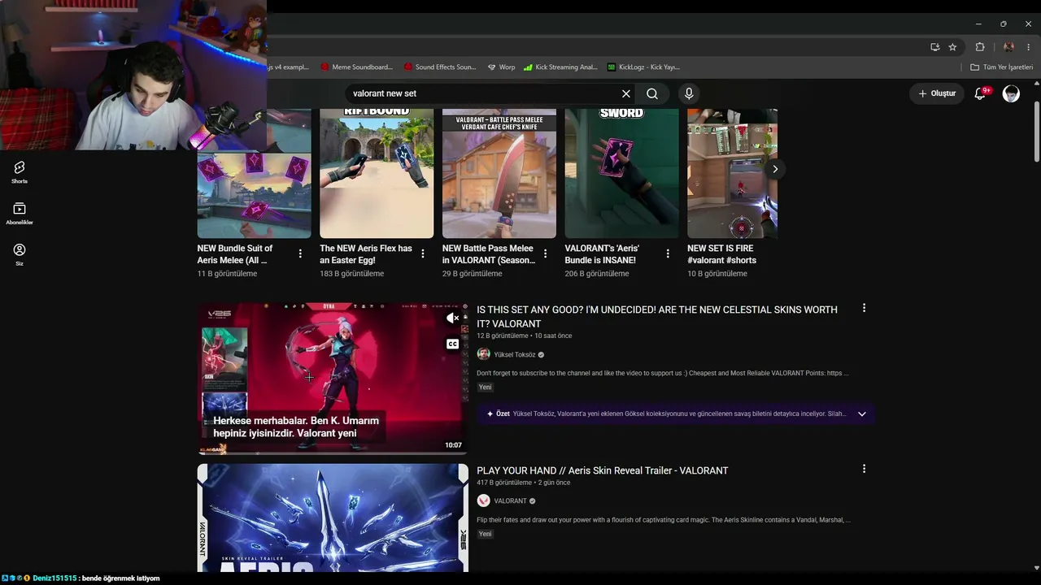This screenshot has width=1041, height=585.
Task: Open options for 'NEW Battle Pass Melee' short
Action: point(545,253)
